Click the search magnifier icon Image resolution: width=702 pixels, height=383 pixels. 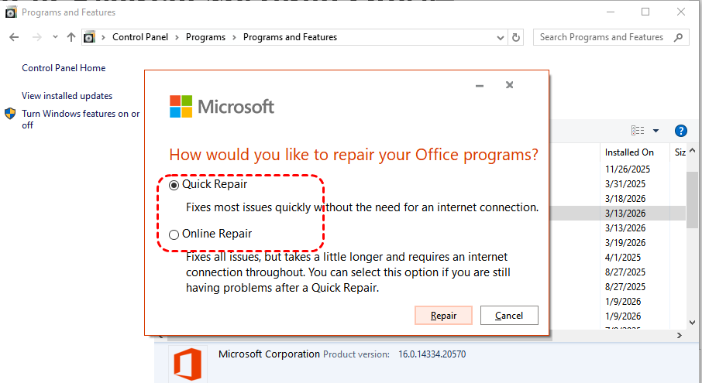click(x=679, y=37)
